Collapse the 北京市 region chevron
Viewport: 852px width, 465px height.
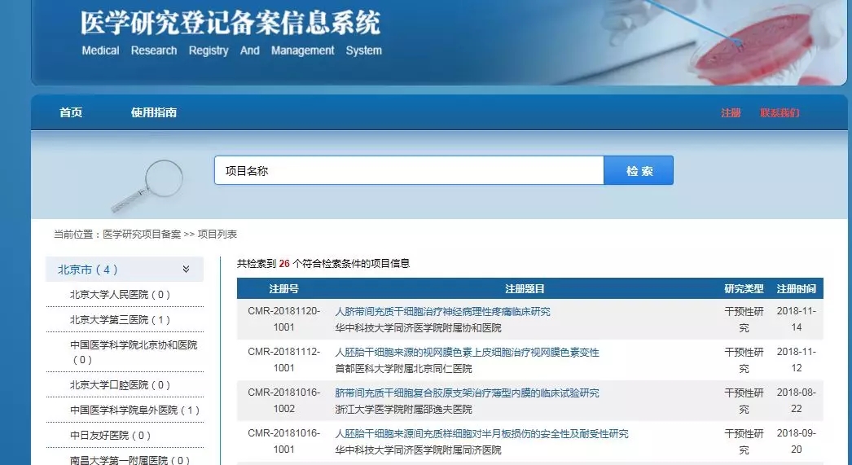click(x=186, y=270)
